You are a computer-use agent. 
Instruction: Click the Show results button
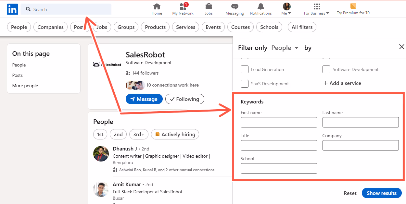pyautogui.click(x=382, y=193)
